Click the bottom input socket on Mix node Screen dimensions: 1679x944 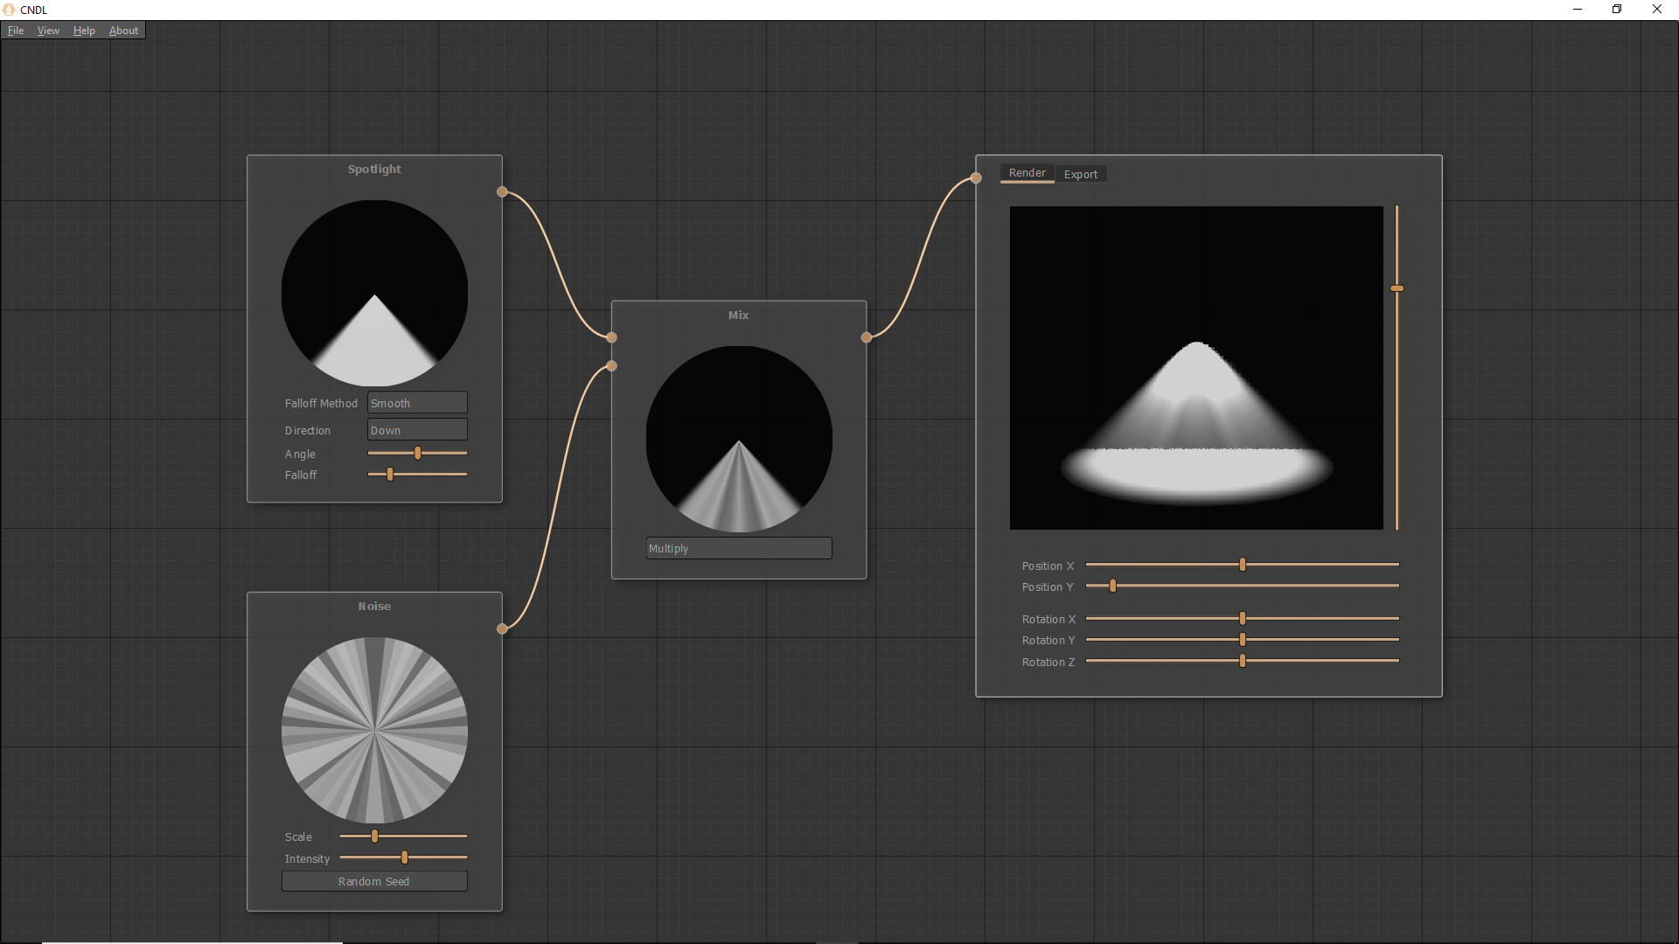[x=611, y=365]
